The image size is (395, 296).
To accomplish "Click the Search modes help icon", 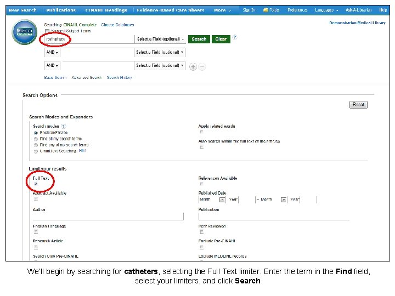I will click(x=64, y=126).
